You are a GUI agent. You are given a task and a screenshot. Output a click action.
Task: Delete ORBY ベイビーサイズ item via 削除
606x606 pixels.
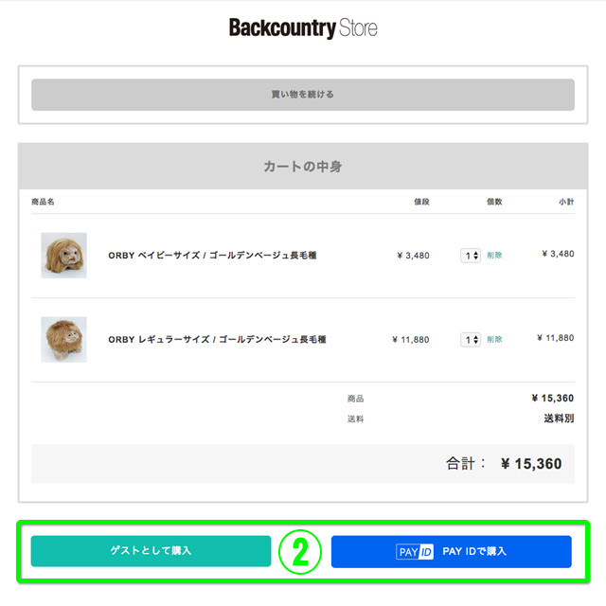pyautogui.click(x=494, y=255)
